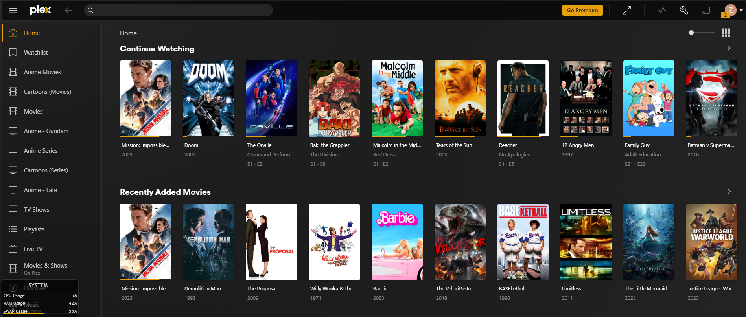Viewport: 746px width, 317px height.
Task: Click The Division episode link under Baki
Action: (324, 155)
